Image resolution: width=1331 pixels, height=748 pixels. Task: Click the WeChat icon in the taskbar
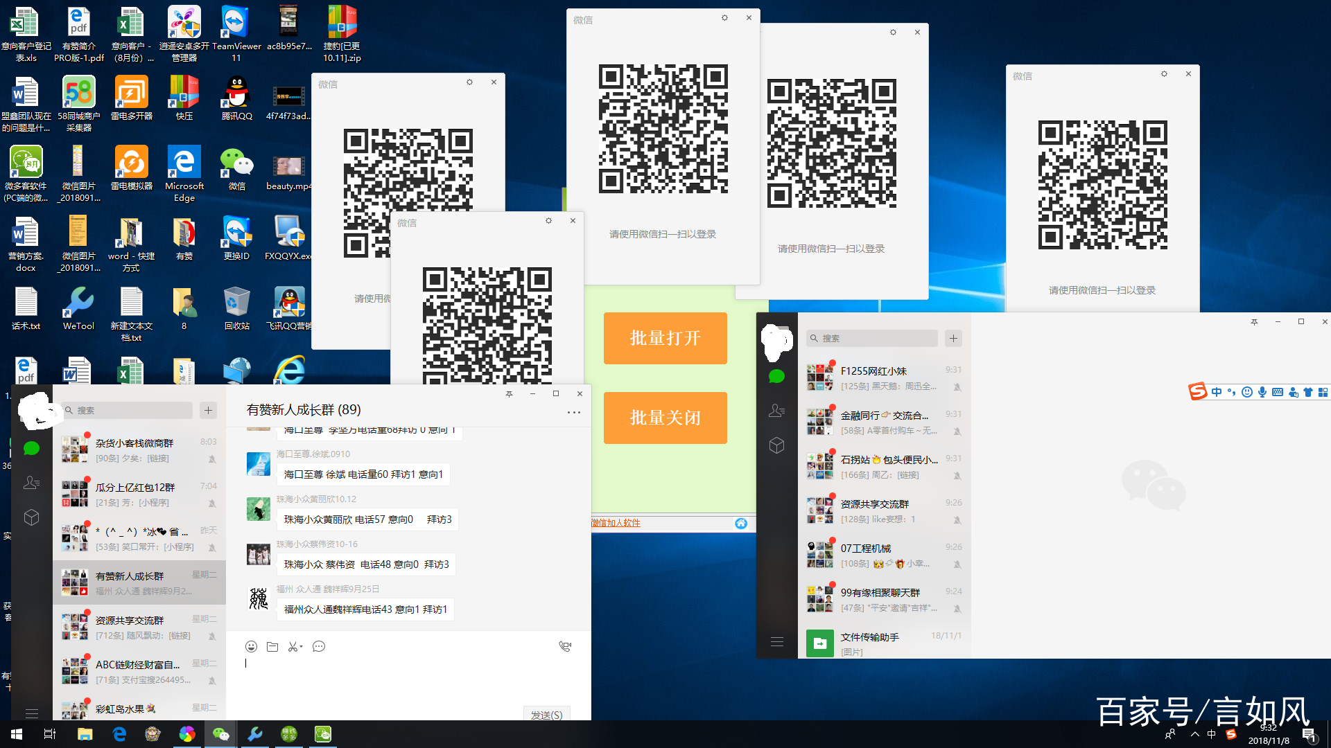[220, 734]
